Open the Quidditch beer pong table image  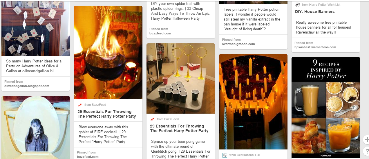181,79
